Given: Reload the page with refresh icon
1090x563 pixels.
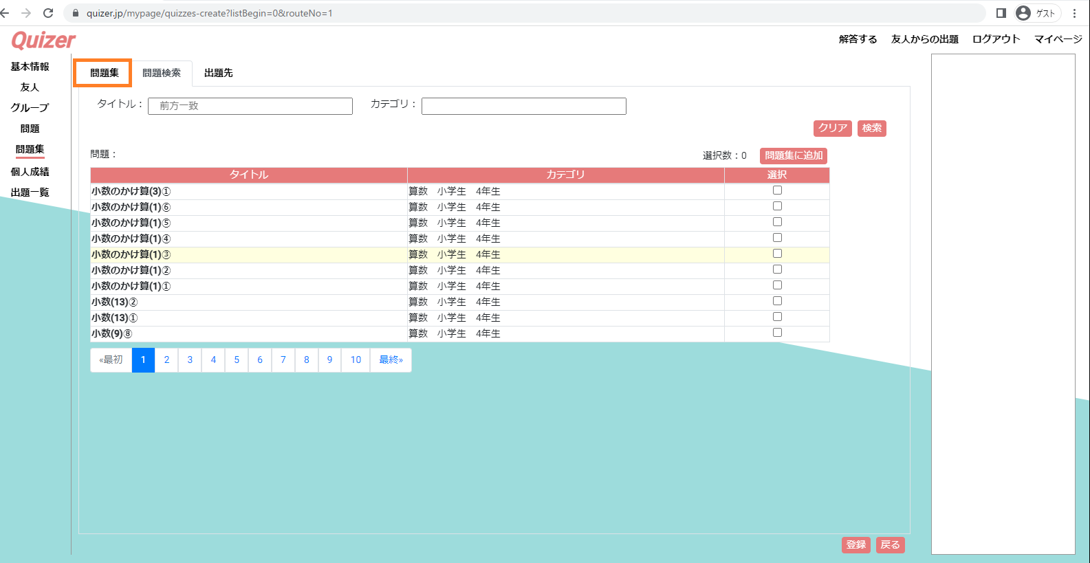Looking at the screenshot, I should pyautogui.click(x=48, y=13).
